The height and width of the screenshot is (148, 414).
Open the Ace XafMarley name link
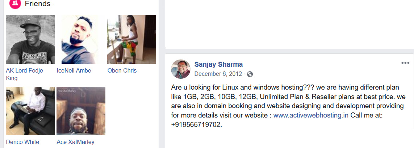75,142
